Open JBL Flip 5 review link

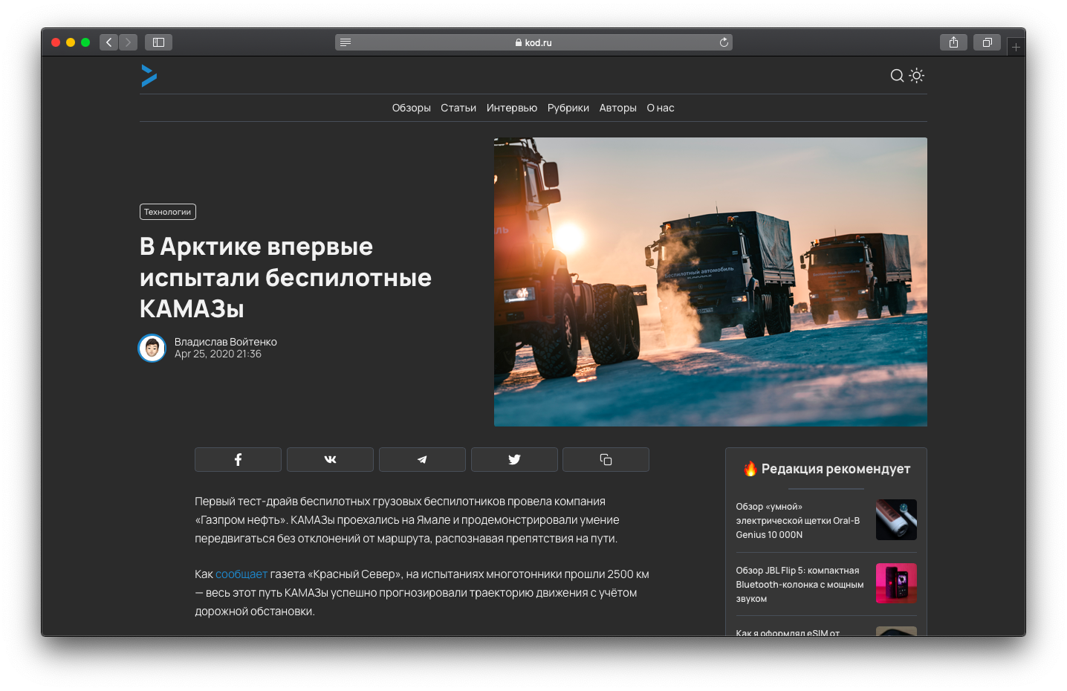click(800, 584)
